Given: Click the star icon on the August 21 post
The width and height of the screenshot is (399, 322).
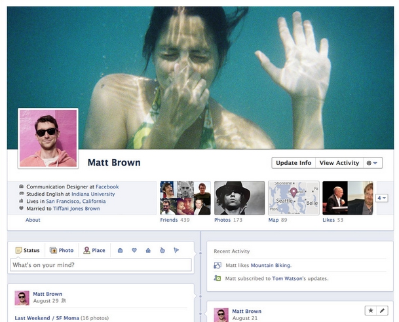Looking at the screenshot, I should click(371, 310).
